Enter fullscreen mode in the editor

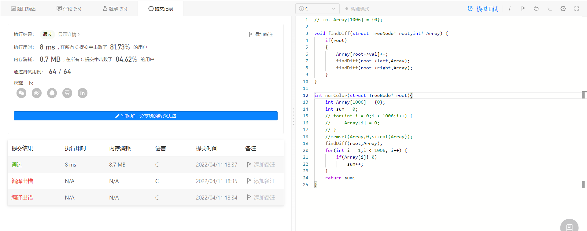[577, 9]
